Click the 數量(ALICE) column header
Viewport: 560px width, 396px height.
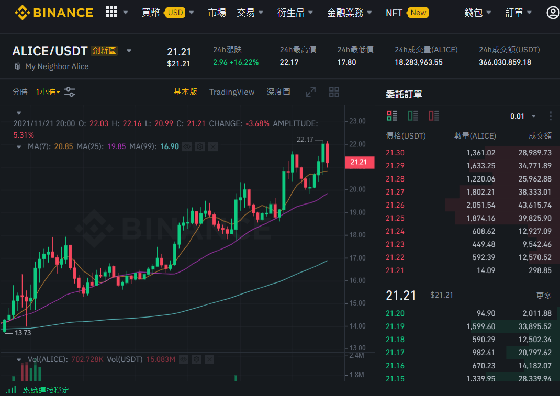click(x=475, y=135)
